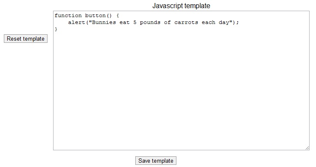The image size is (316, 167).
Task: Click the word "carrots" in the code
Action: coord(186,22)
